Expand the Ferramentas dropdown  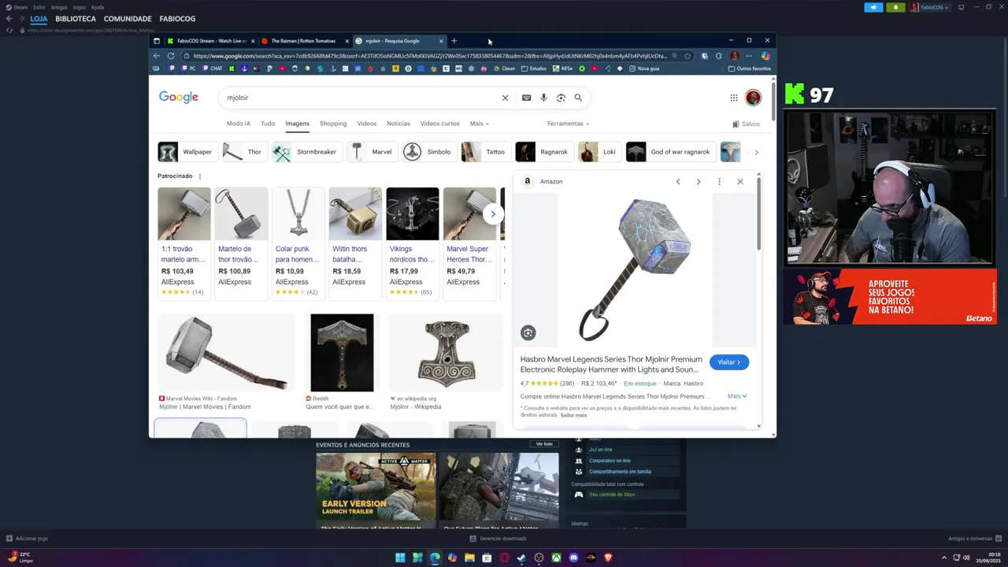point(568,124)
